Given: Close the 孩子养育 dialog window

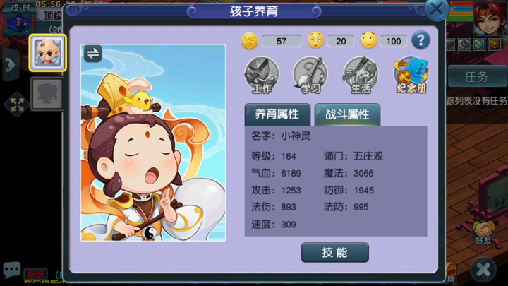Looking at the screenshot, I should click(437, 9).
